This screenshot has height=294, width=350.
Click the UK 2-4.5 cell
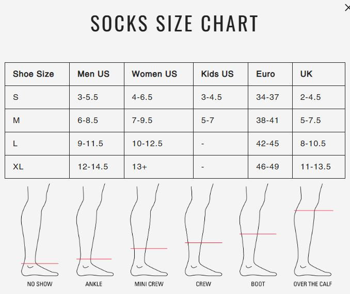point(310,97)
